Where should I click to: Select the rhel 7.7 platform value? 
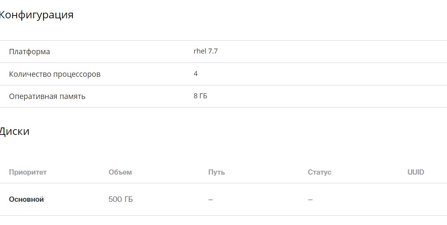tap(206, 51)
